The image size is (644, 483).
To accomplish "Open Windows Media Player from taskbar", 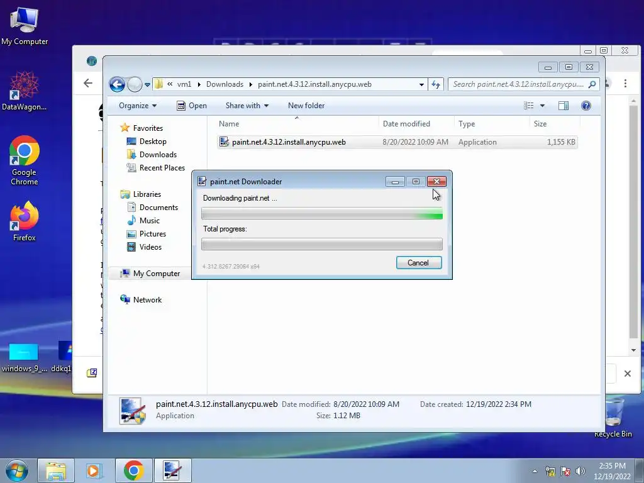I will tap(94, 470).
